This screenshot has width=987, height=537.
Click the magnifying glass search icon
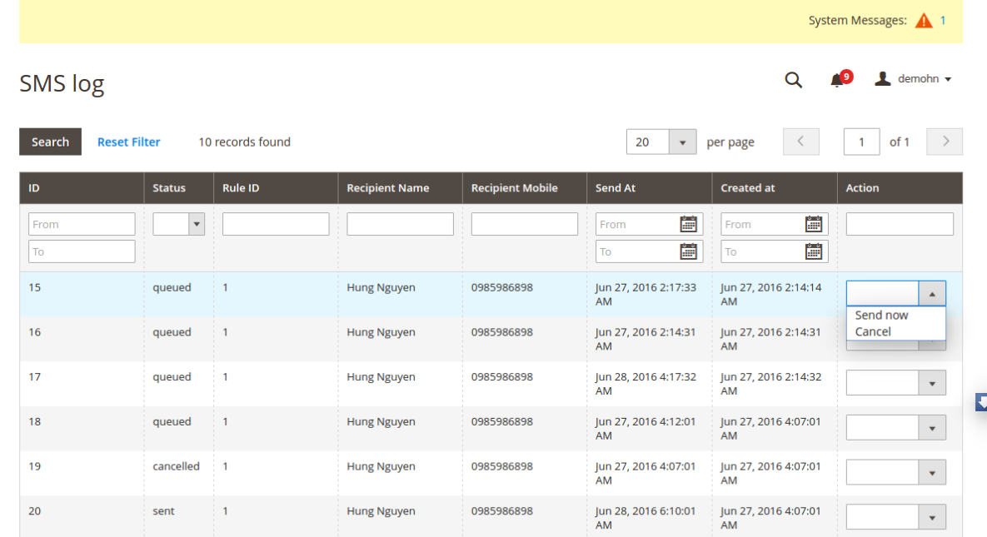pyautogui.click(x=793, y=79)
